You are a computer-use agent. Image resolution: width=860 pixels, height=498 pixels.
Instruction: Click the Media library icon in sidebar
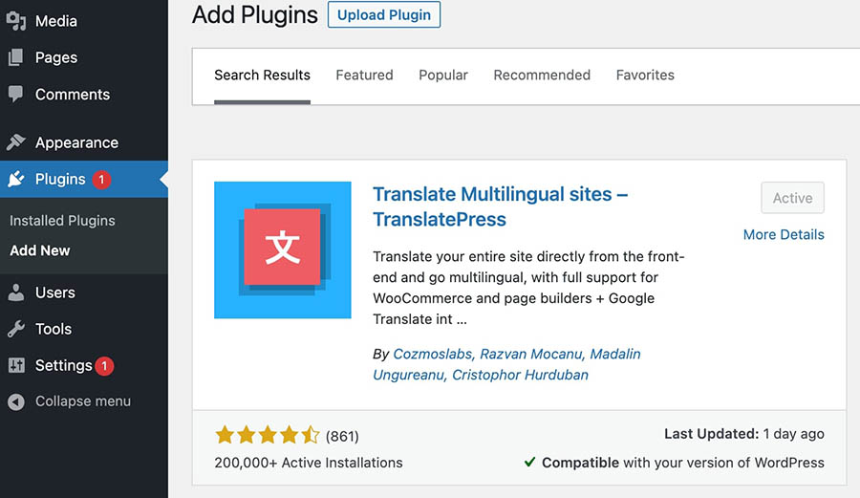[x=16, y=21]
